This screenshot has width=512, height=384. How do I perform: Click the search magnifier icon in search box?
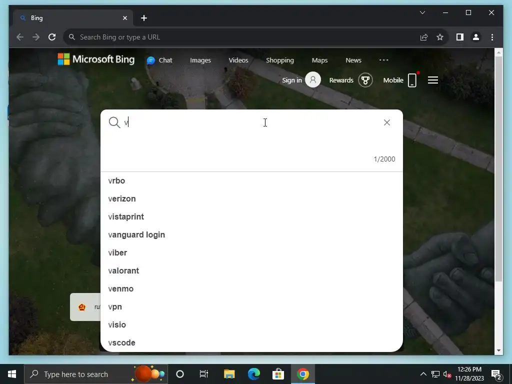click(114, 122)
